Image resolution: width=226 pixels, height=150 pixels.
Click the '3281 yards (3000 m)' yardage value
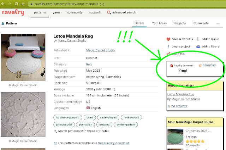101,89
